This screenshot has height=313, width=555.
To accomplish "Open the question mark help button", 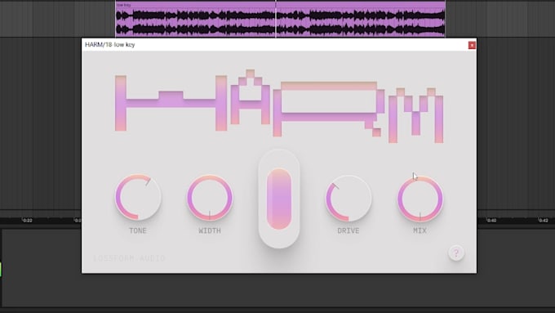I will click(456, 253).
